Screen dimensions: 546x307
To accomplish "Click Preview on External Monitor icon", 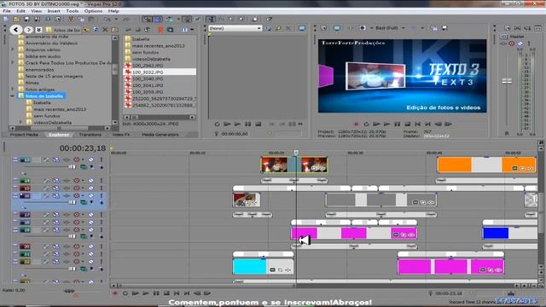I will point(337,28).
